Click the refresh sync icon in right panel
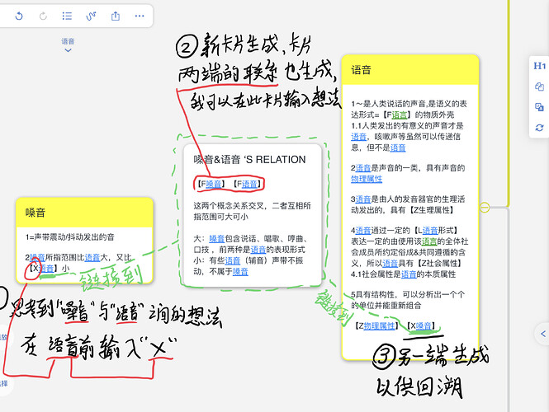The height and width of the screenshot is (412, 549). pyautogui.click(x=539, y=128)
